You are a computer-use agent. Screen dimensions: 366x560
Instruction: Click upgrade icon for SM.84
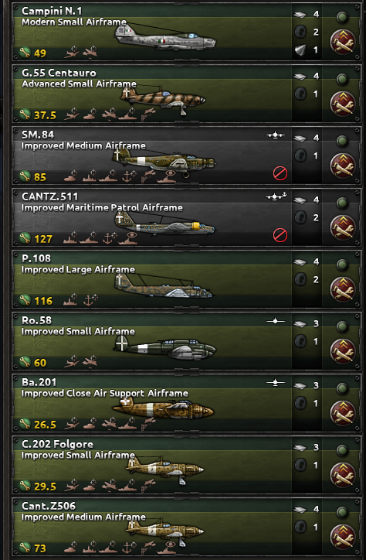tap(343, 166)
